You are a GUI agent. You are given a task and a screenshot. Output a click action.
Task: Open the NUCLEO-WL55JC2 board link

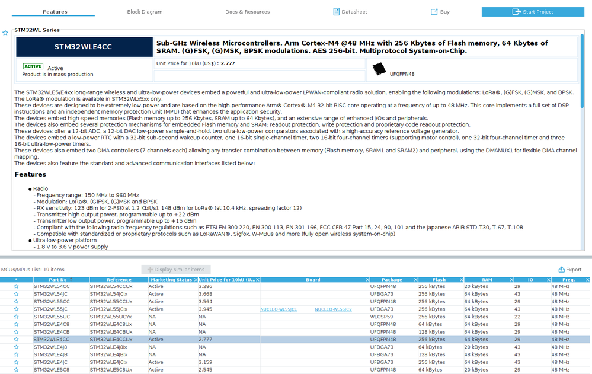point(333,309)
